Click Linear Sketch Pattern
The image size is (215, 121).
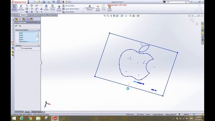(x=71, y=9)
